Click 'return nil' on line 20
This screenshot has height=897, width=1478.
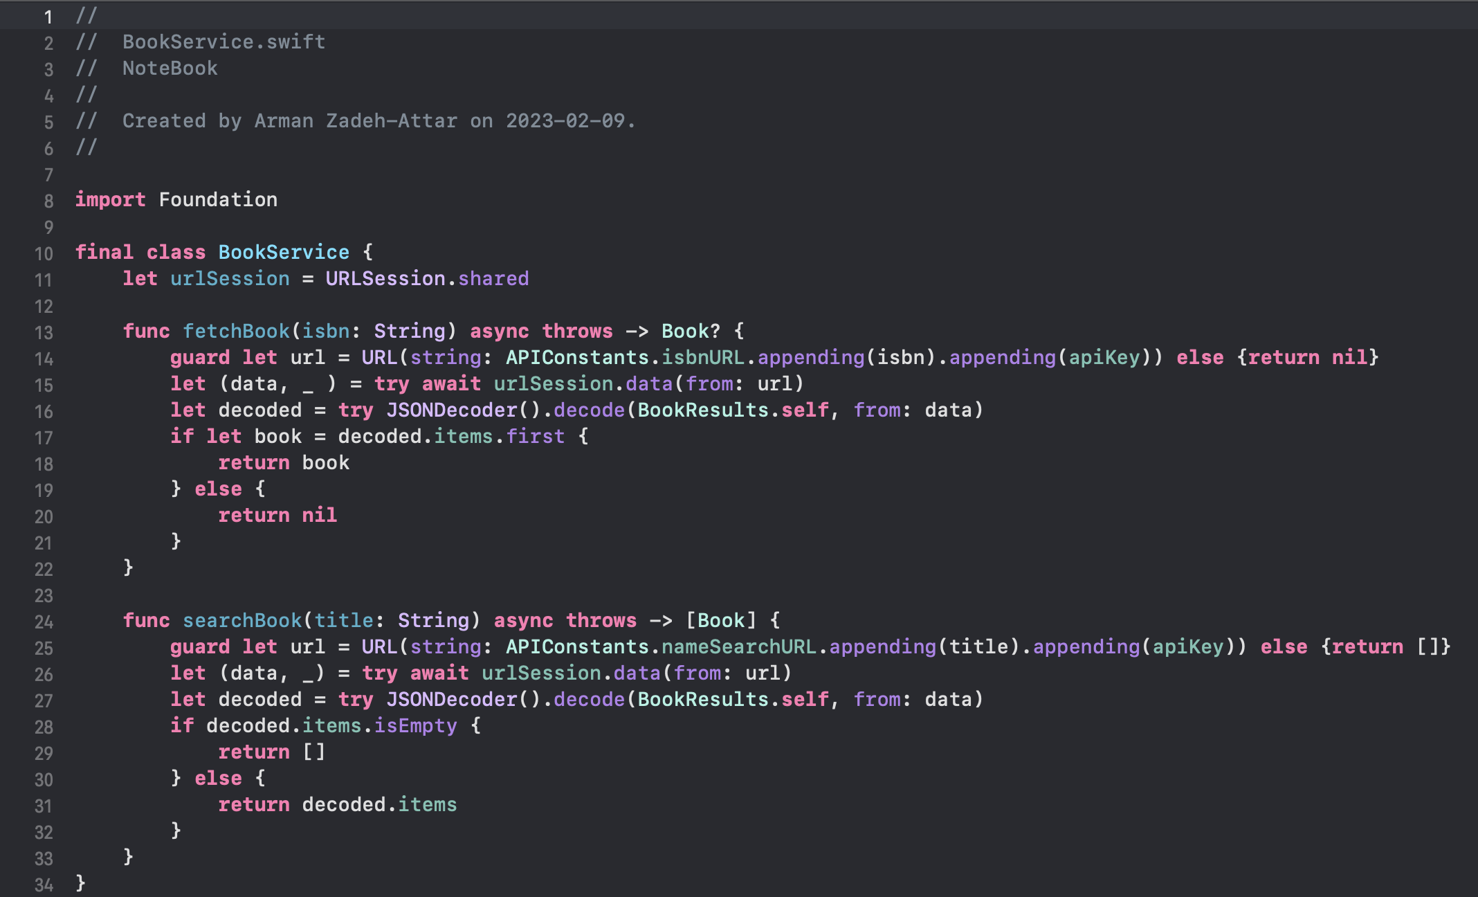pos(277,515)
